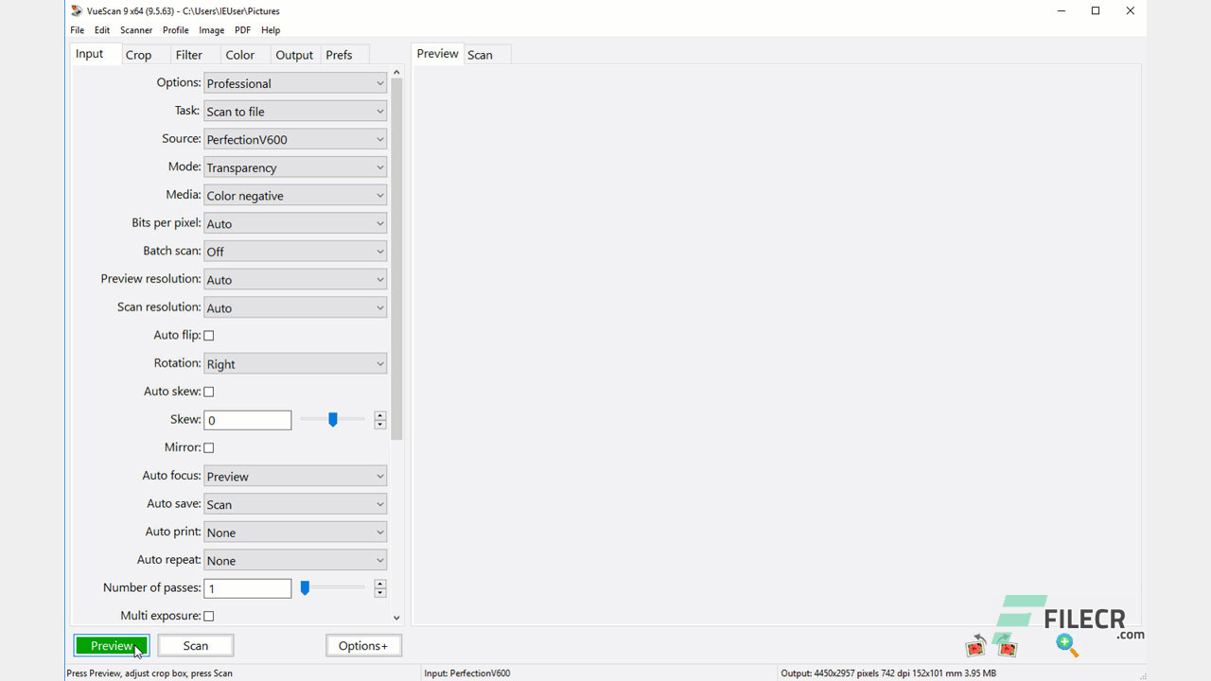Click the VueScan app icon in title bar
The width and height of the screenshot is (1211, 681).
tap(77, 10)
